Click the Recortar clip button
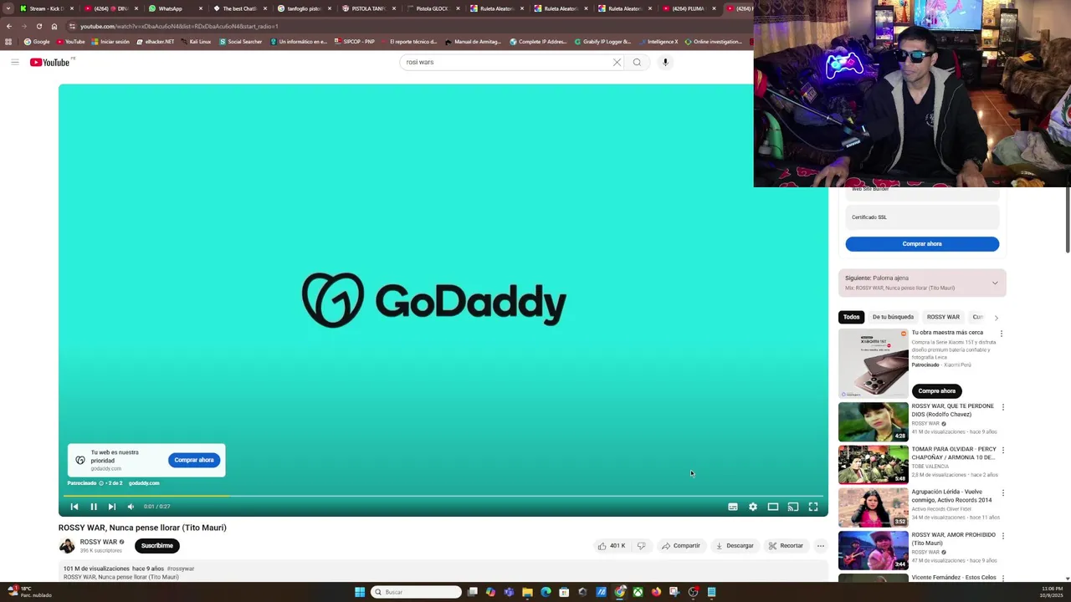 [786, 546]
